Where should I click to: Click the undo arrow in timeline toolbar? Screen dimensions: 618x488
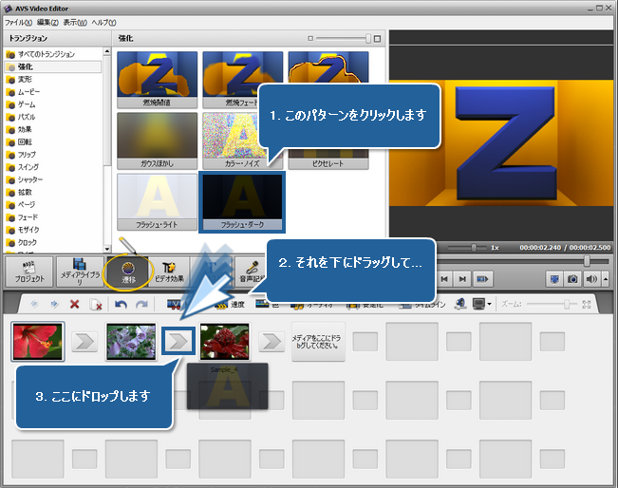[x=122, y=305]
